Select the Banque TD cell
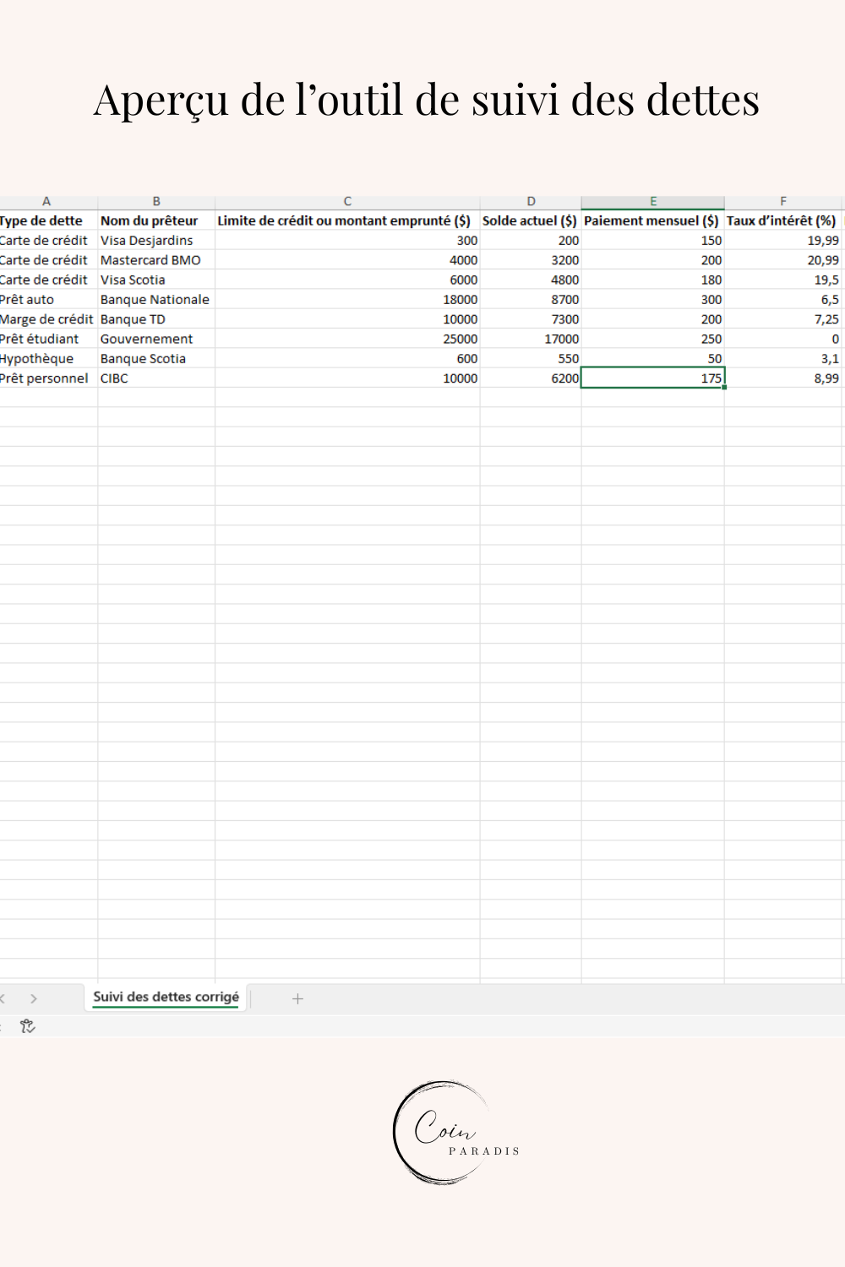Screen dimensions: 845x1267 (x=156, y=319)
